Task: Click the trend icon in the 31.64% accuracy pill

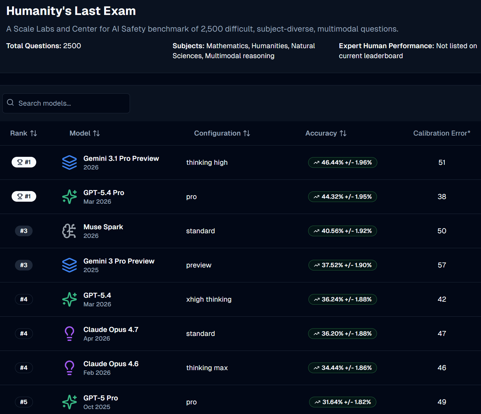Action: pyautogui.click(x=317, y=402)
